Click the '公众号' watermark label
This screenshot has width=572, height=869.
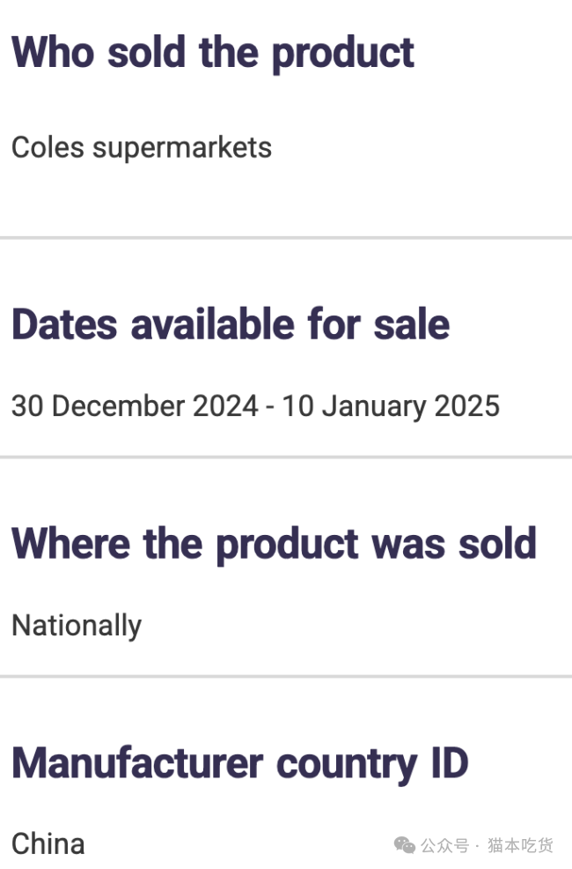pos(444,846)
